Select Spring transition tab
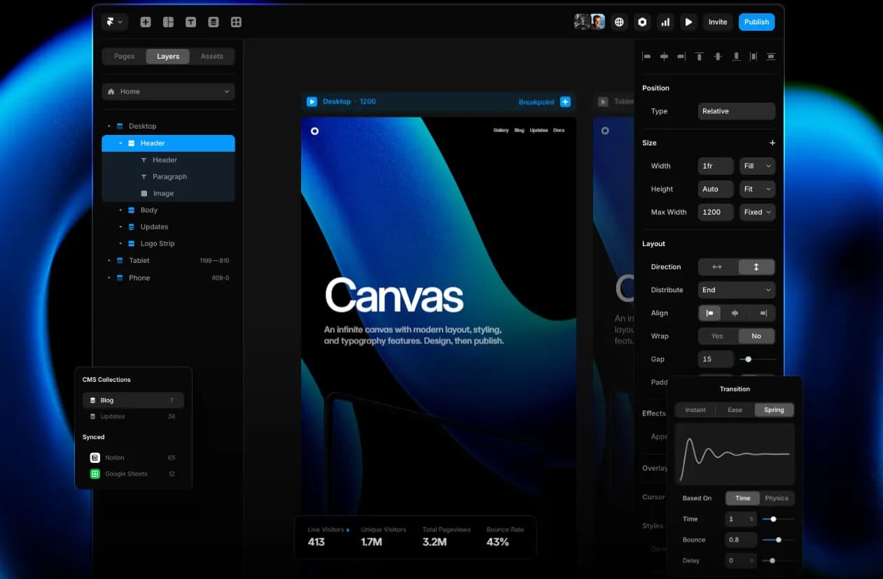The height and width of the screenshot is (579, 883). (774, 410)
